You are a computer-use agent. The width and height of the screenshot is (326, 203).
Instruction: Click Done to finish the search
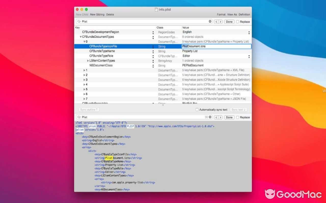(229, 22)
